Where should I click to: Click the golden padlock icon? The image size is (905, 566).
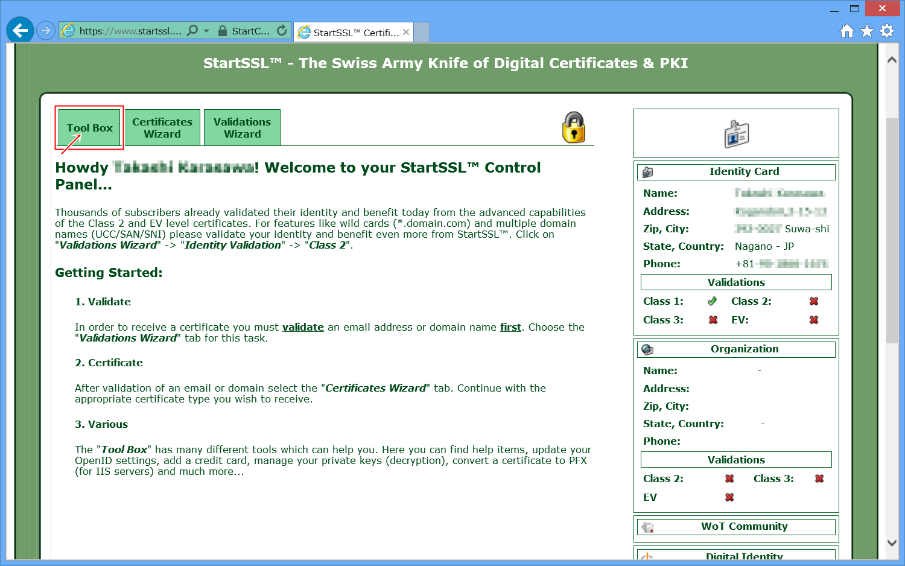(574, 127)
